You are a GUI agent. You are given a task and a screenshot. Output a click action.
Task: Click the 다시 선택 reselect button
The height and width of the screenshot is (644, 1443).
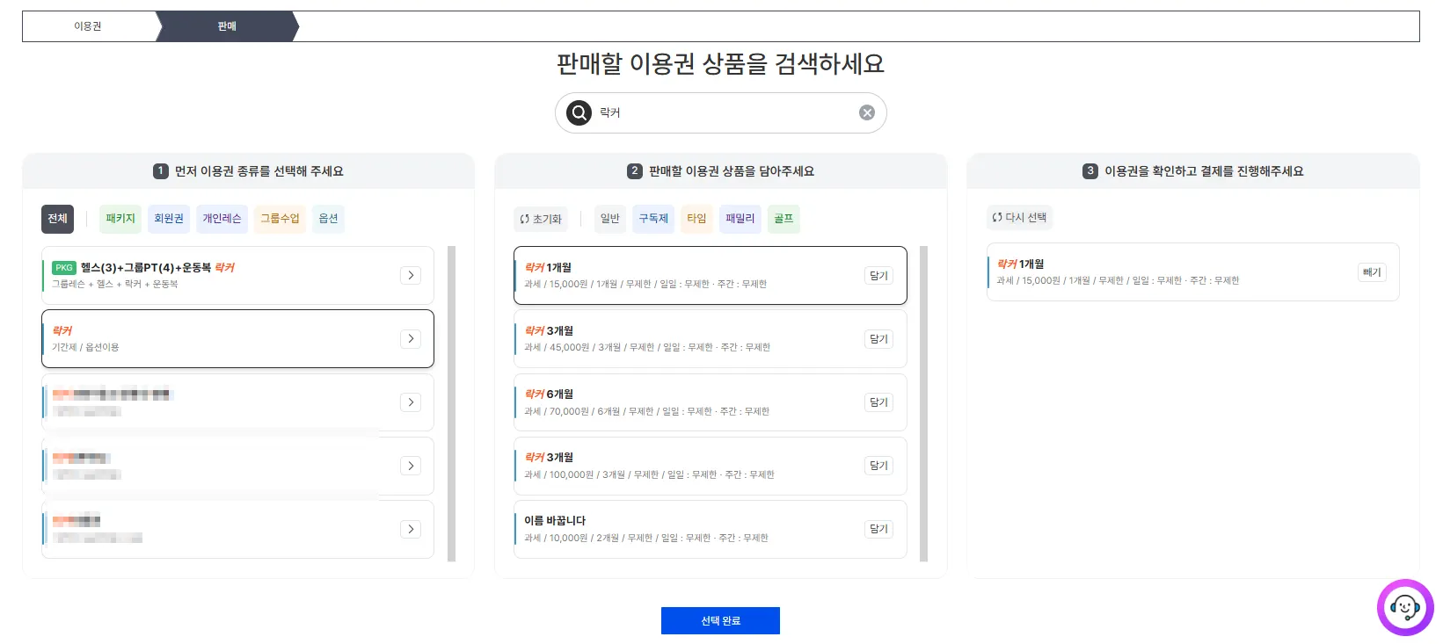pos(1019,218)
